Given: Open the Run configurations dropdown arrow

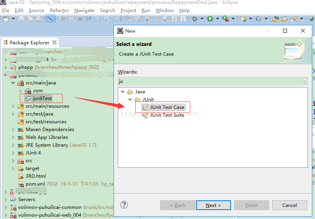Looking at the screenshot, I should [217, 19].
